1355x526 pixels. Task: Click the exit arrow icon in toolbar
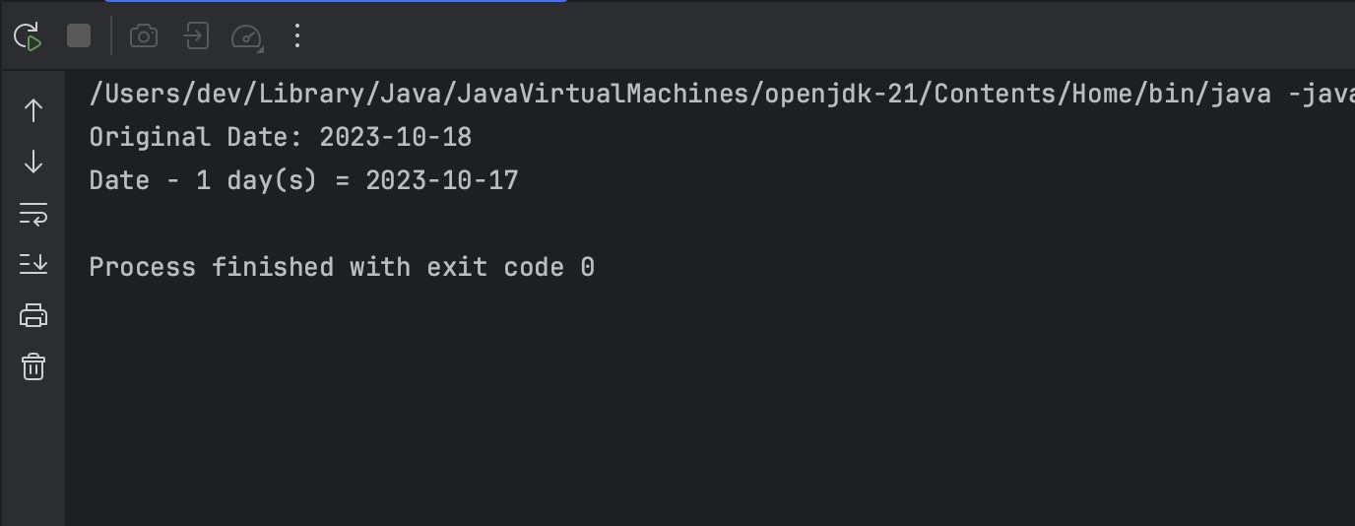coord(196,37)
